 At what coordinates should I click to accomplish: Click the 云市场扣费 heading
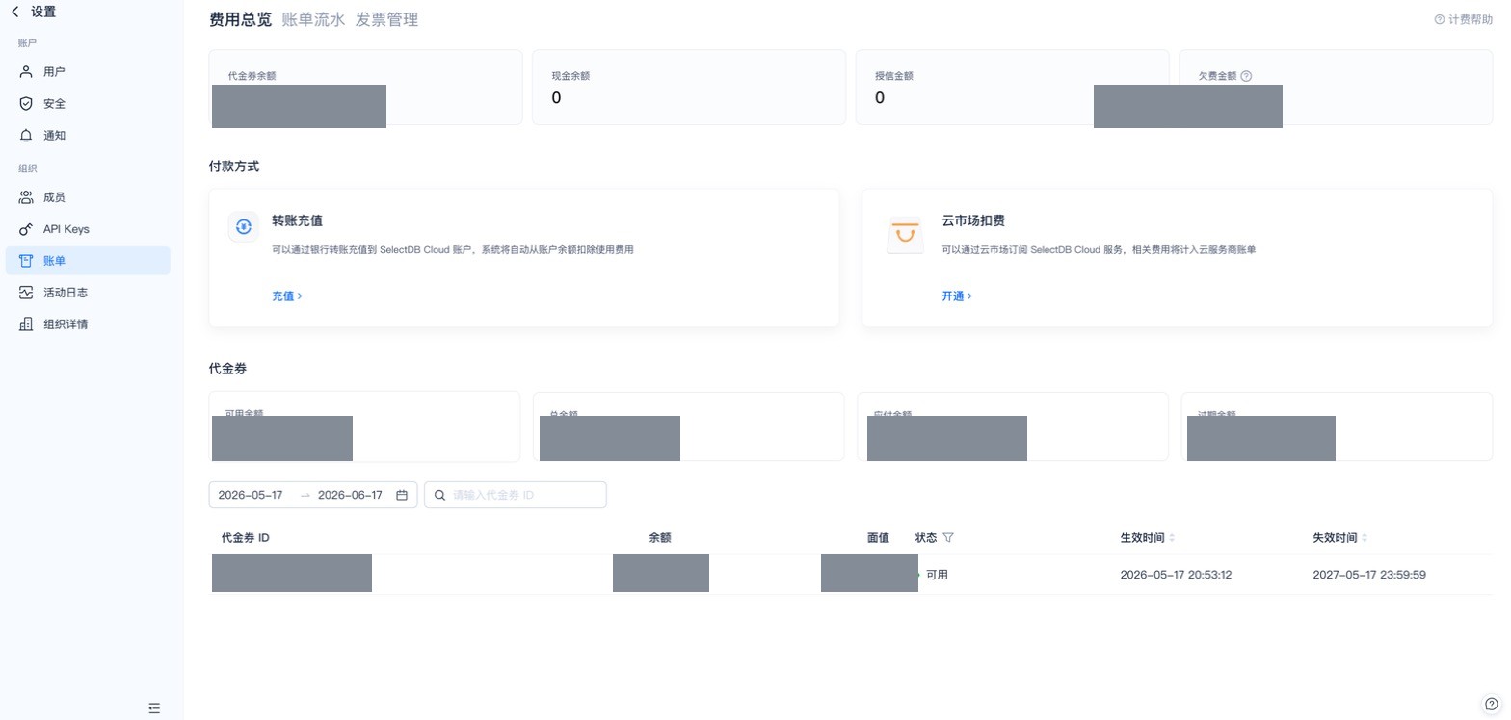[973, 220]
